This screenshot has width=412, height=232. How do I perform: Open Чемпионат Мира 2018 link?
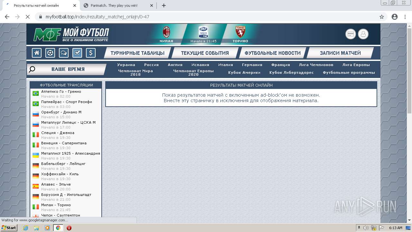(x=136, y=72)
